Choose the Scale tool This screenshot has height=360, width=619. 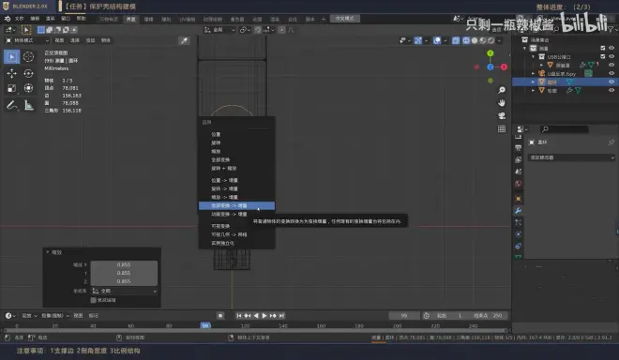click(11, 88)
